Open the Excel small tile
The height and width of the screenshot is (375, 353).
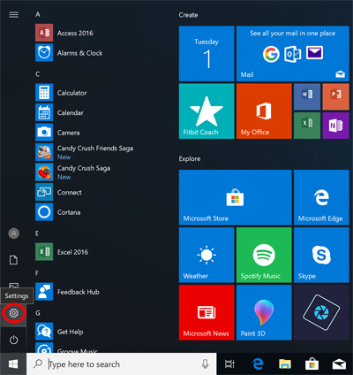pos(307,126)
